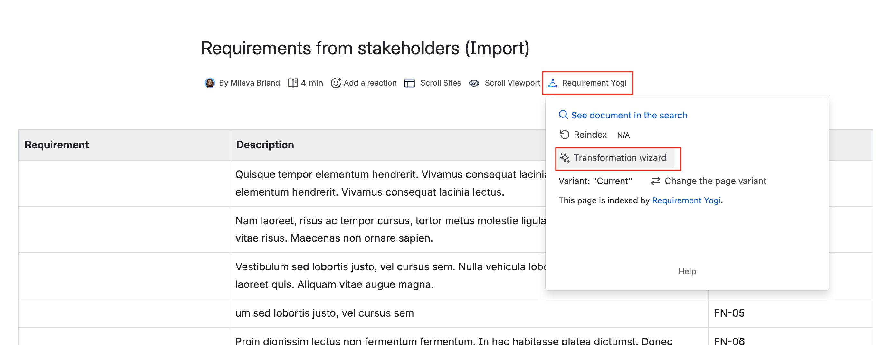The height and width of the screenshot is (345, 894).
Task: Click the Requirement column header
Action: [57, 145]
